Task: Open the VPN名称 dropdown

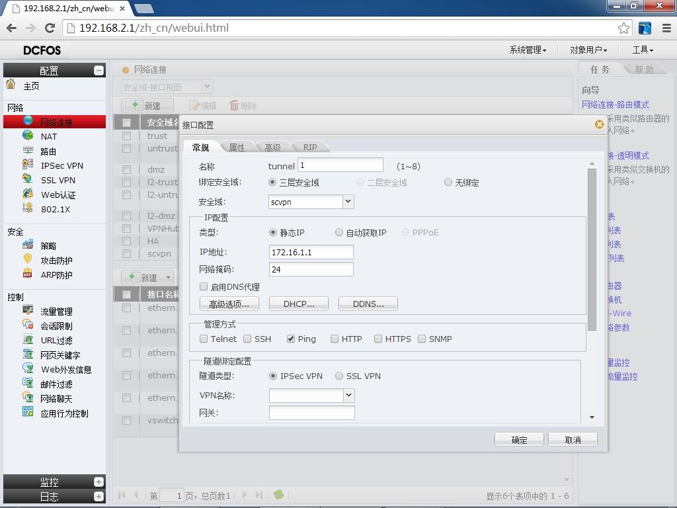Action: 349,396
